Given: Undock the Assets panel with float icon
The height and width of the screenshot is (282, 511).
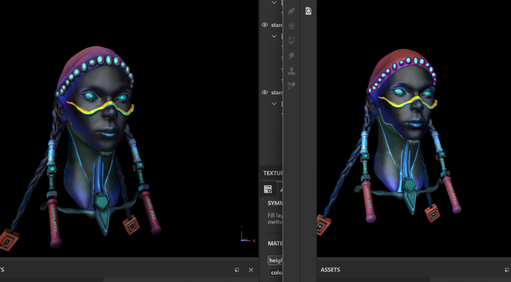Looking at the screenshot, I should pyautogui.click(x=507, y=270).
